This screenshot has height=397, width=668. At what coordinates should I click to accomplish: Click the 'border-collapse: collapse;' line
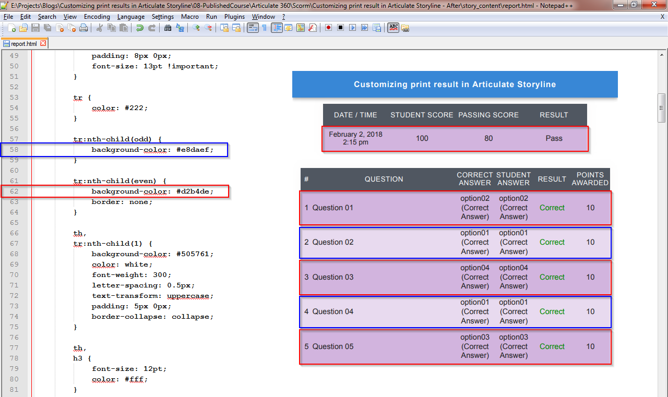(152, 317)
